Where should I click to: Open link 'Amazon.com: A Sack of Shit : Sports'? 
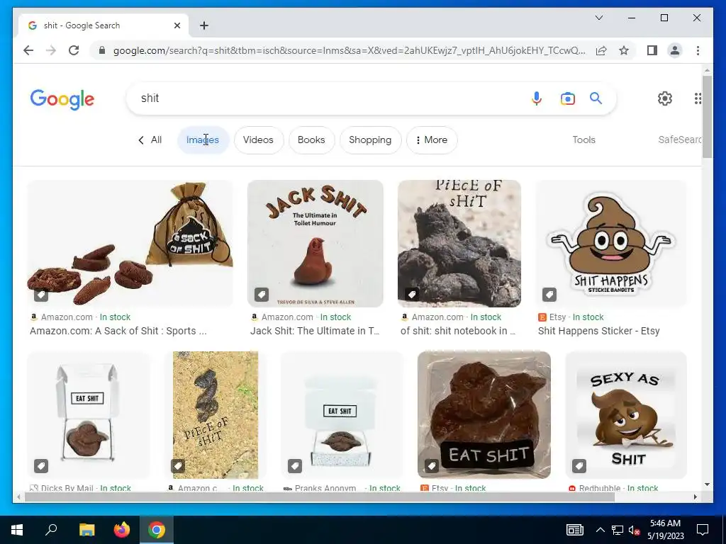[x=118, y=331]
